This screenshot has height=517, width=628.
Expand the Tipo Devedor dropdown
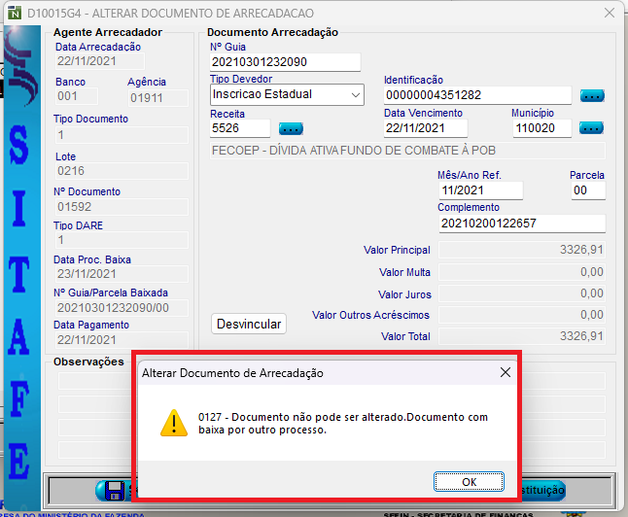[x=355, y=95]
